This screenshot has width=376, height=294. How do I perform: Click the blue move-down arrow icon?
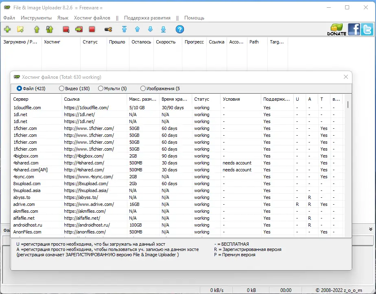pos(150,29)
